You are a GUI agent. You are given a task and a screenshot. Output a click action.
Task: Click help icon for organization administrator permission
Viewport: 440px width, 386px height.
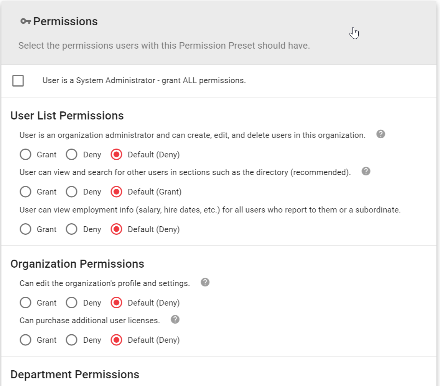click(381, 134)
